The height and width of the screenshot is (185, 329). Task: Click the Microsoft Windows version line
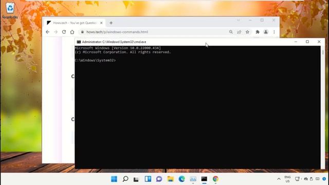tap(118, 48)
